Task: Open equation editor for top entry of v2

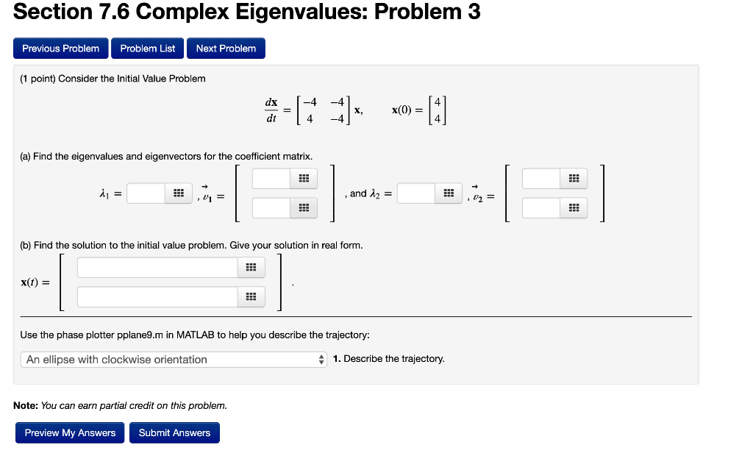Action: tap(573, 178)
